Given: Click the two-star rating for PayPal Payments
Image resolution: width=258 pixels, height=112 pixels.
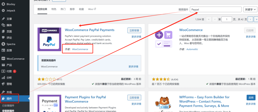Looking at the screenshot, I should coord(47,79).
